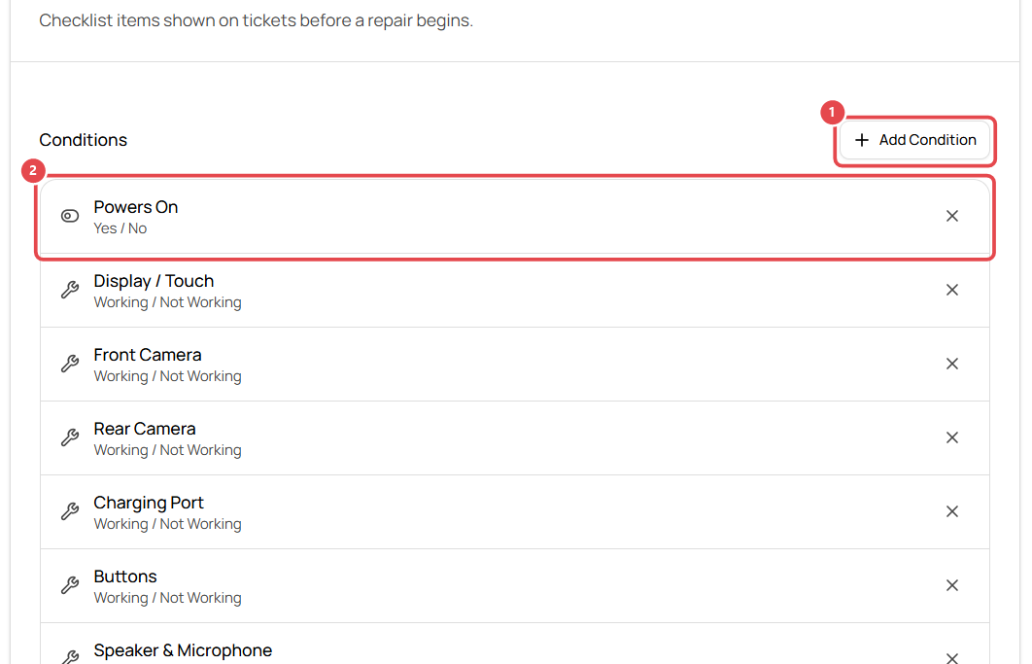Click the wrench icon beside Rear Camera

(x=70, y=437)
